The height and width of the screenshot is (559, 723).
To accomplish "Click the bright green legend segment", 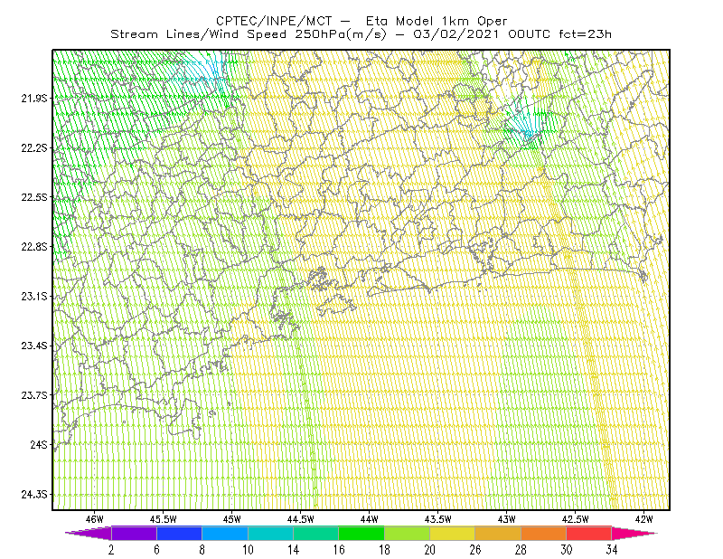I will click(x=361, y=533).
